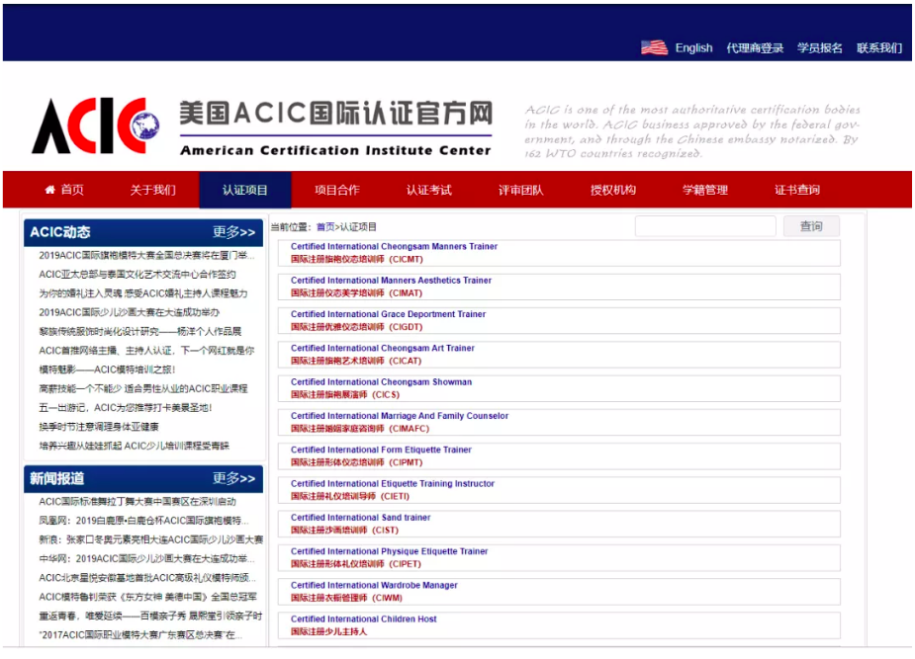Click the (CIETI) Chinese title line
915x659 pixels.
pos(350,496)
